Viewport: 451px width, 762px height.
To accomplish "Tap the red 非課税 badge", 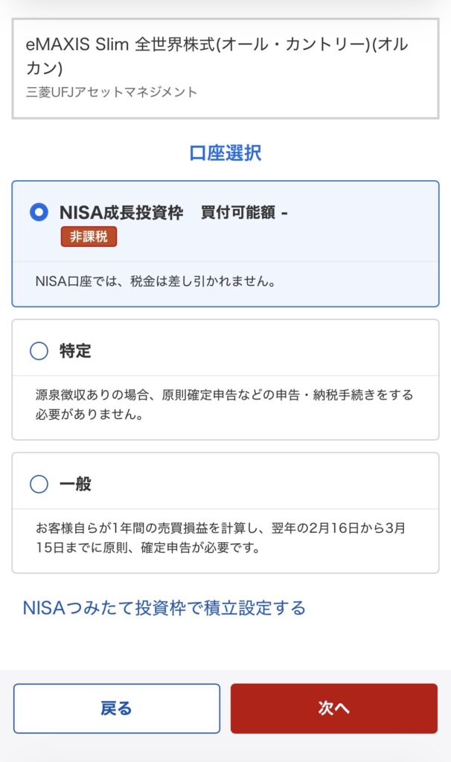I will (x=89, y=237).
